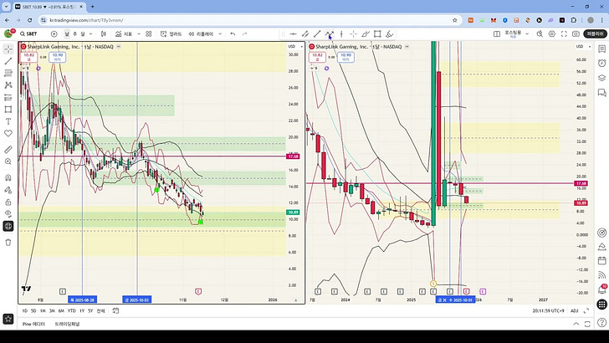Hide all drawings with eye icon
The width and height of the screenshot is (609, 343).
(x=8, y=214)
